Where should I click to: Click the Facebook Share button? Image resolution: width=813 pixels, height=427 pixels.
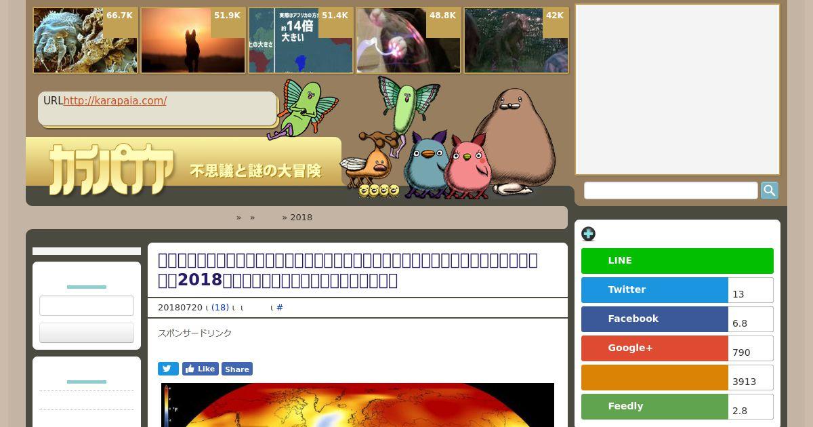237,369
